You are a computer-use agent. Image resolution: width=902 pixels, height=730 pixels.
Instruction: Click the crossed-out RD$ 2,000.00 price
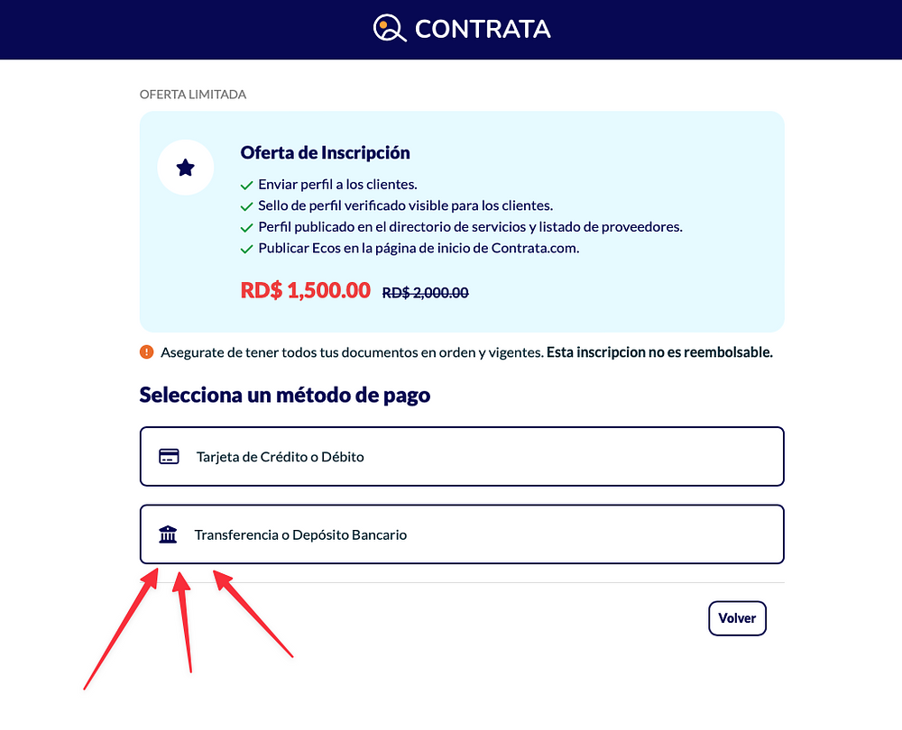point(425,293)
